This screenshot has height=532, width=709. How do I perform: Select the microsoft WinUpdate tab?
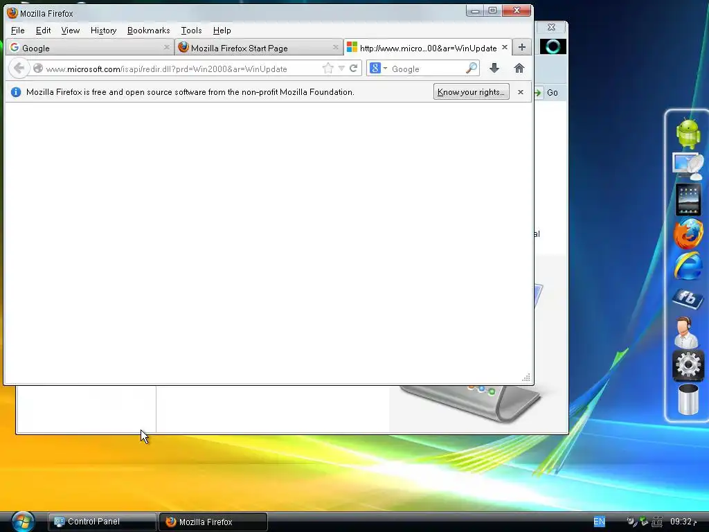[428, 48]
